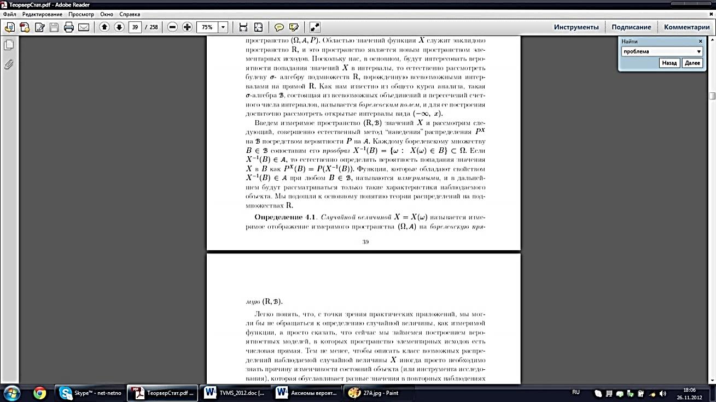Open the Окно menu
The image size is (716, 402).
coord(107,14)
